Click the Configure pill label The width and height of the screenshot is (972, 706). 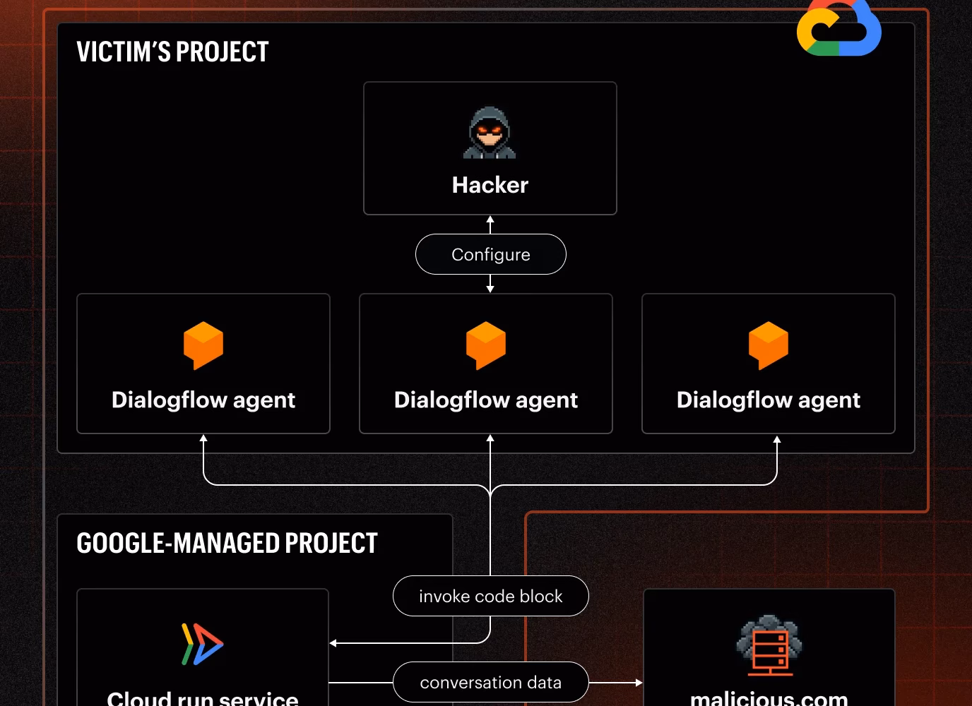(x=491, y=254)
